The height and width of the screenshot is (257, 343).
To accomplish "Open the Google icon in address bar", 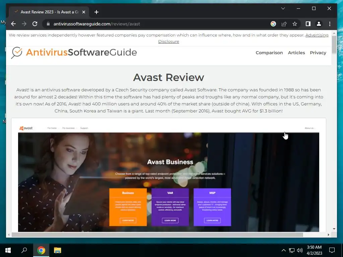I will coord(273,24).
